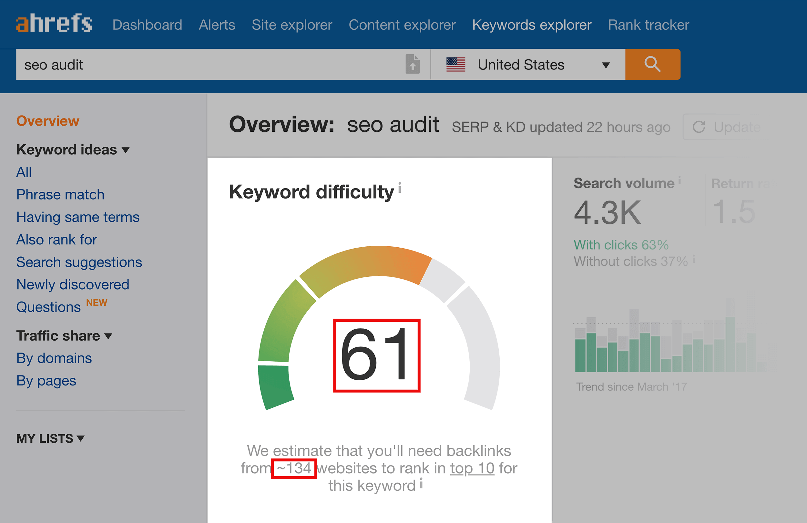807x523 pixels.
Task: Click the upload file icon in search box
Action: point(413,64)
